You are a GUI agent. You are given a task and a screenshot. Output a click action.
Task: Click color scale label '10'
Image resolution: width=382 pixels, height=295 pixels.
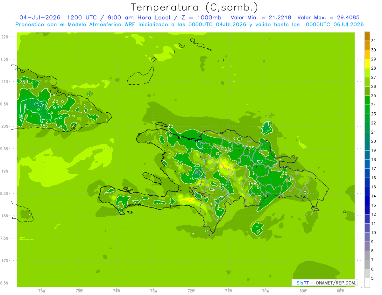coord(373,233)
